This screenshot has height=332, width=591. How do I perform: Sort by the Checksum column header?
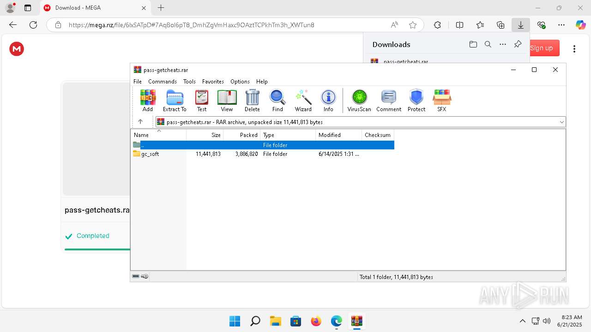[378, 135]
